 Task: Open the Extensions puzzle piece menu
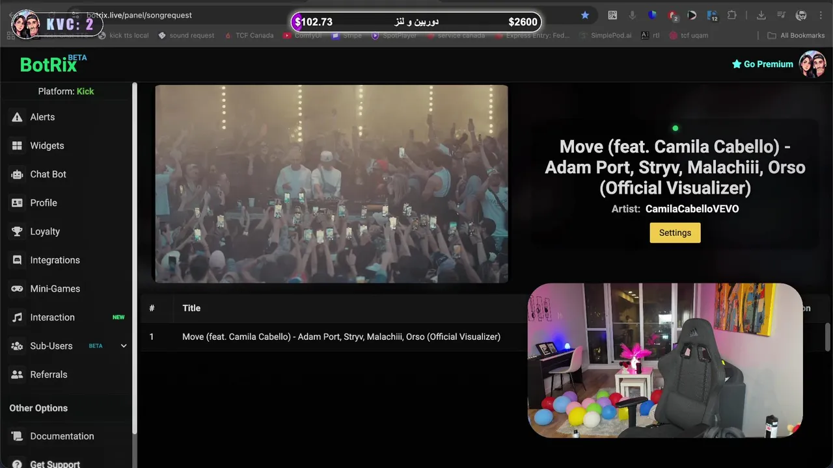pos(732,15)
